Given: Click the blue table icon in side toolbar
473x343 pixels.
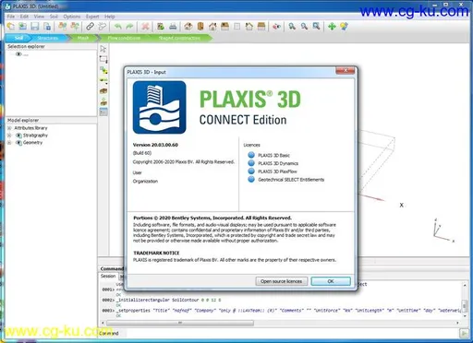Looking at the screenshot, I should [x=103, y=112].
